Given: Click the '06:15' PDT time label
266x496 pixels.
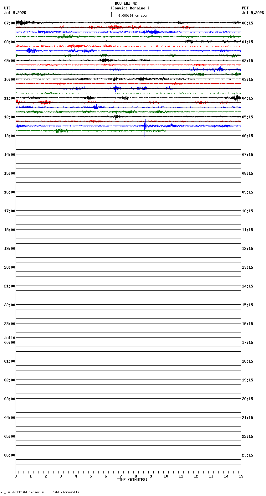Looking at the screenshot, I should tap(248, 136).
